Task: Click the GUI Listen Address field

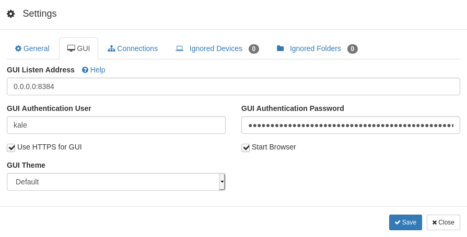Action: [233, 86]
